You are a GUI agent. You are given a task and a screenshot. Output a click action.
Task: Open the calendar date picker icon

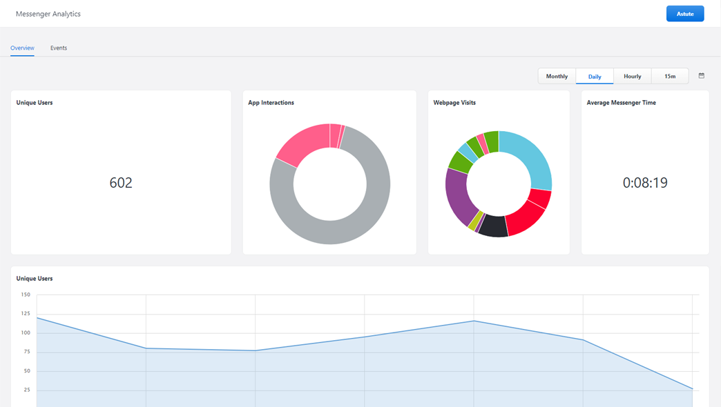click(701, 76)
